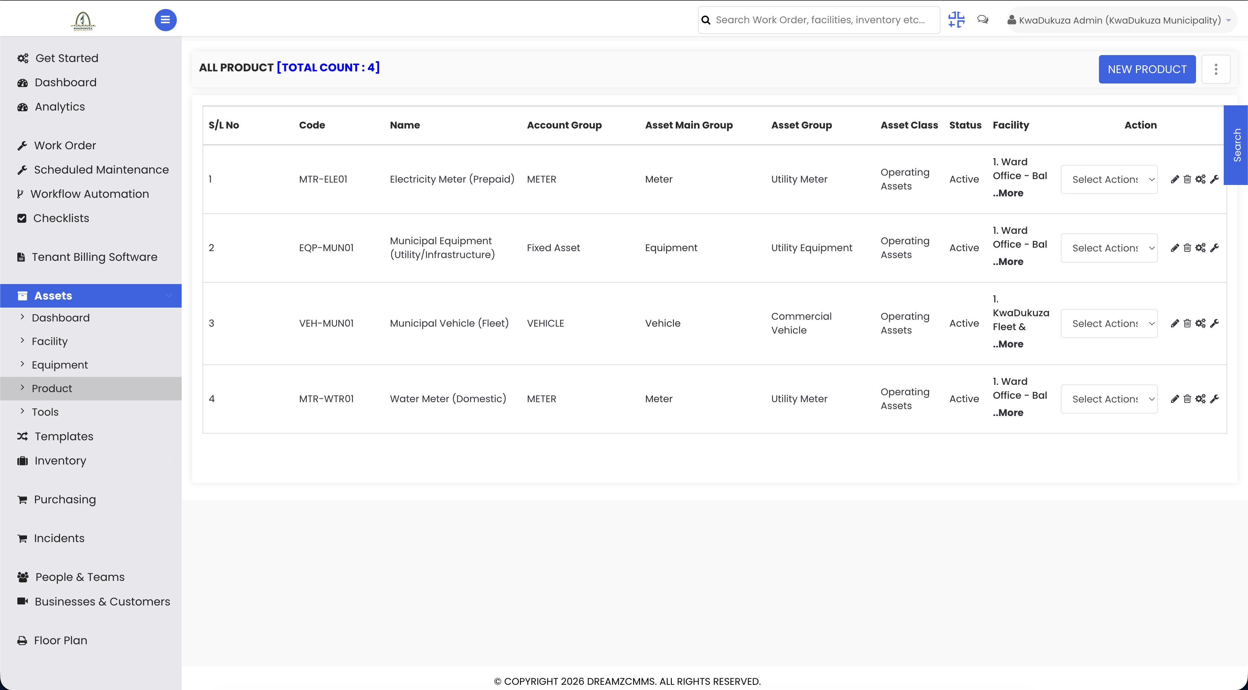The image size is (1248, 690).
Task: Open Assets Dashboard submenu item
Action: [x=61, y=318]
